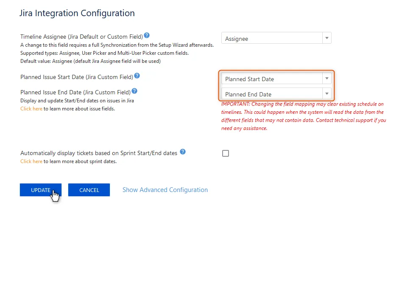The image size is (399, 288).
Task: Open help for Timeline Assignee field
Action: pyautogui.click(x=146, y=35)
